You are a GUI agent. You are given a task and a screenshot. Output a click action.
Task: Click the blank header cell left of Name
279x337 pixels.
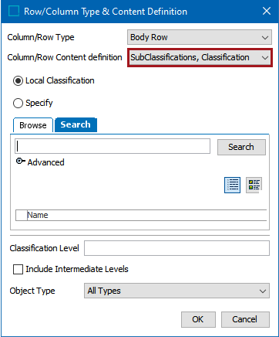point(22,215)
